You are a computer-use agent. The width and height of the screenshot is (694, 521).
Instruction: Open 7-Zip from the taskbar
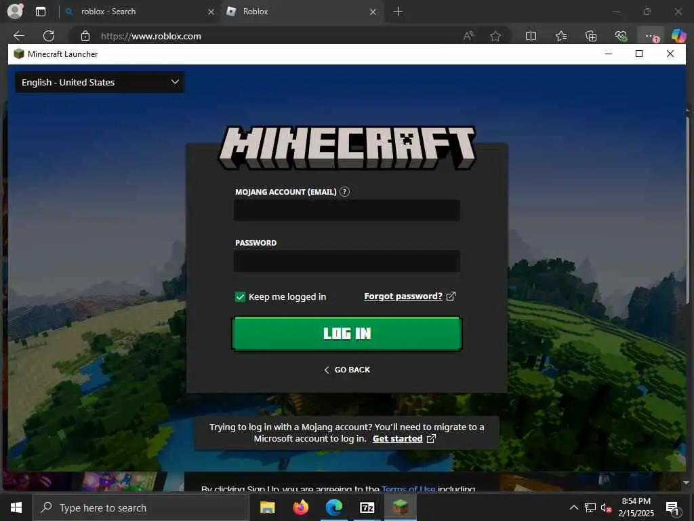[367, 507]
